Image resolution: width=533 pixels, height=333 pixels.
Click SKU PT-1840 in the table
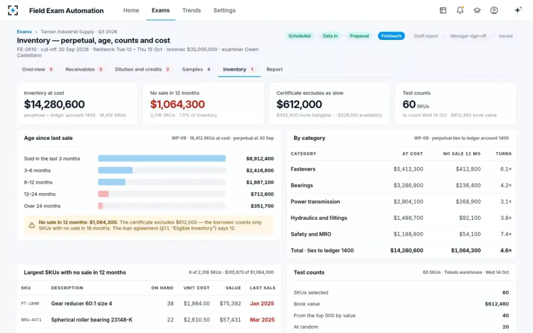click(x=30, y=304)
